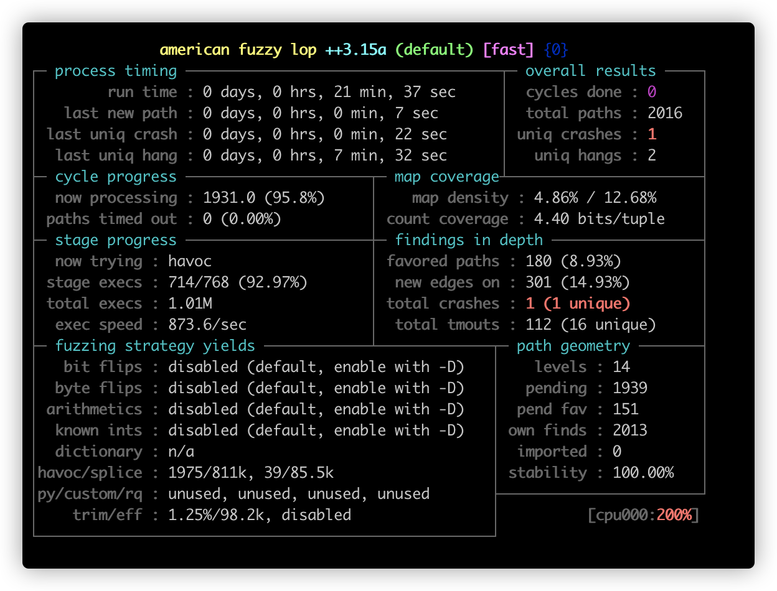777x591 pixels.
Task: Click the levels value '14'
Action: pyautogui.click(x=621, y=367)
